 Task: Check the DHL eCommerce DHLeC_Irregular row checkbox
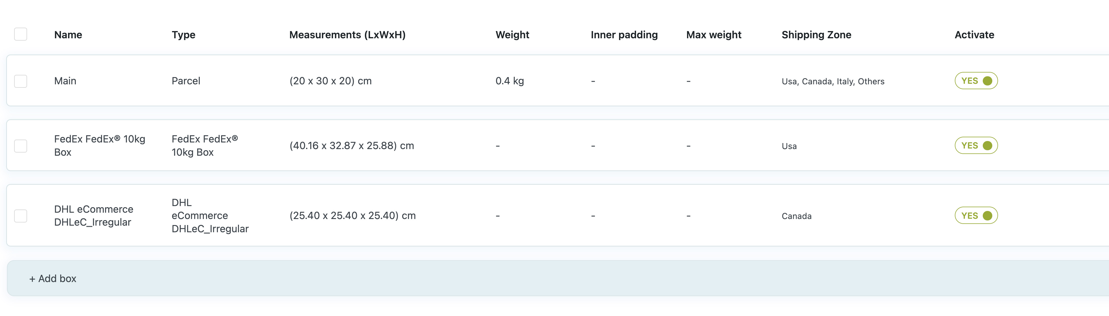21,215
